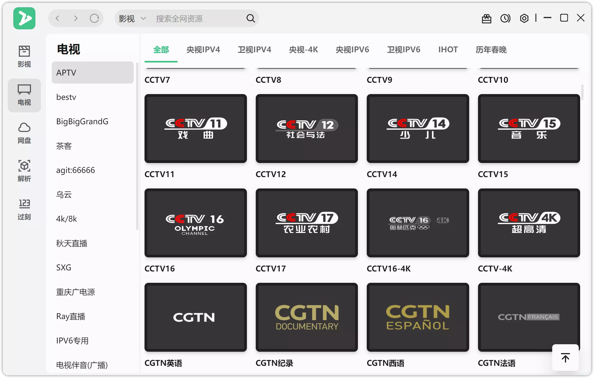The image size is (594, 378).
Task: Switch to the 央视-4K tab
Action: click(x=303, y=50)
